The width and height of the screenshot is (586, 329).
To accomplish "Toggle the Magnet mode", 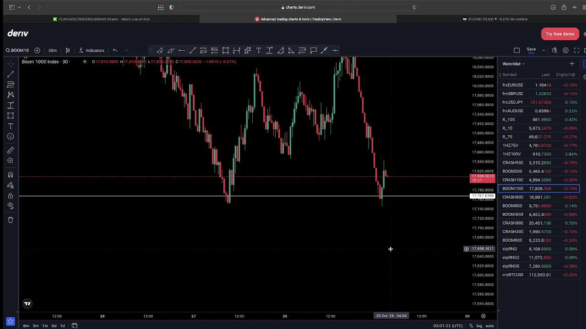I will (11, 175).
